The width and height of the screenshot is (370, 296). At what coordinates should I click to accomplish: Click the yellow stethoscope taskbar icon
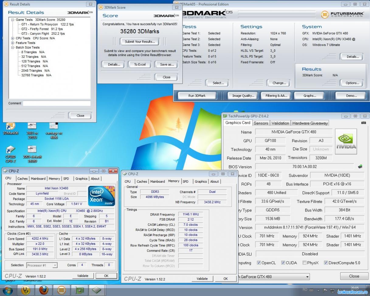coord(26,291)
